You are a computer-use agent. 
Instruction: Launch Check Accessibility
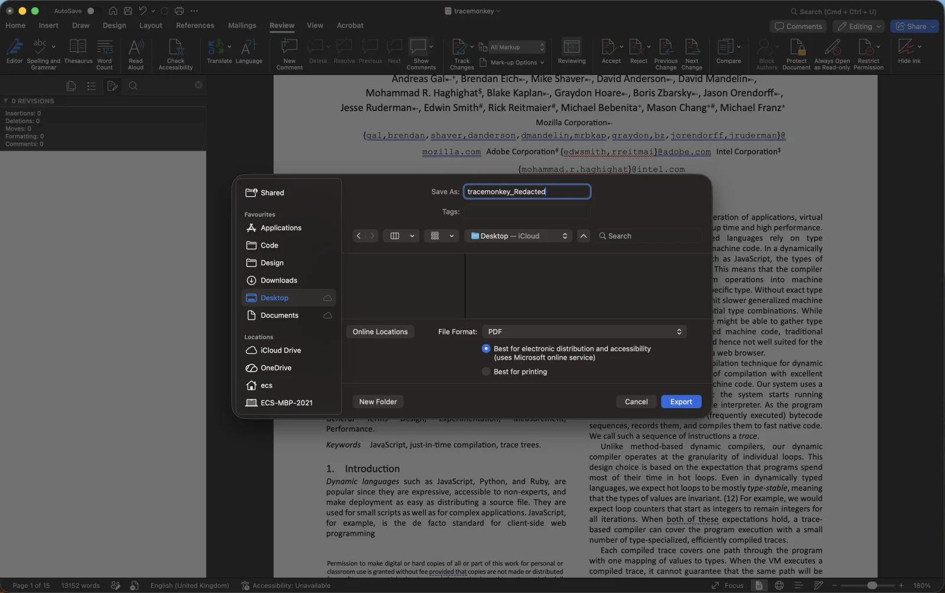point(176,54)
